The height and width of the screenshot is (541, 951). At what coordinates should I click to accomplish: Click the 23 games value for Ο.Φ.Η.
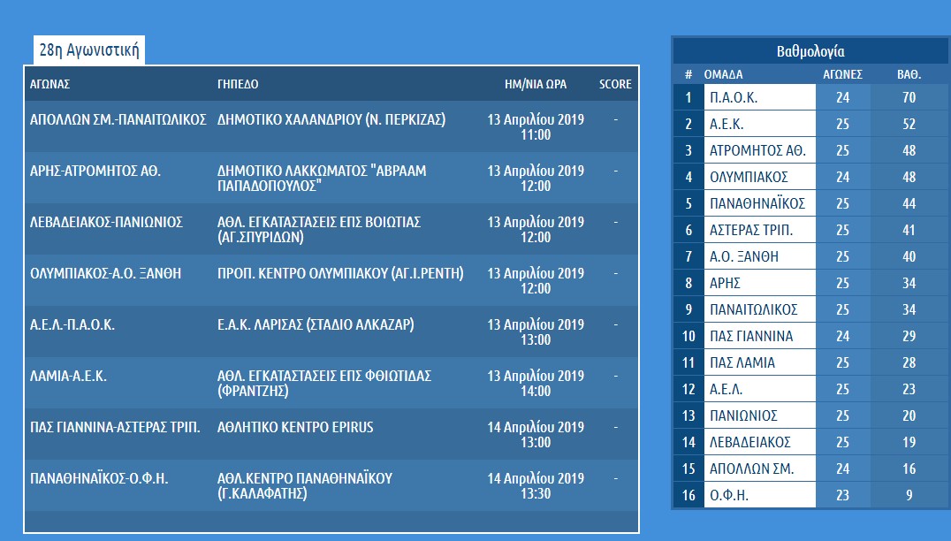[x=842, y=495]
